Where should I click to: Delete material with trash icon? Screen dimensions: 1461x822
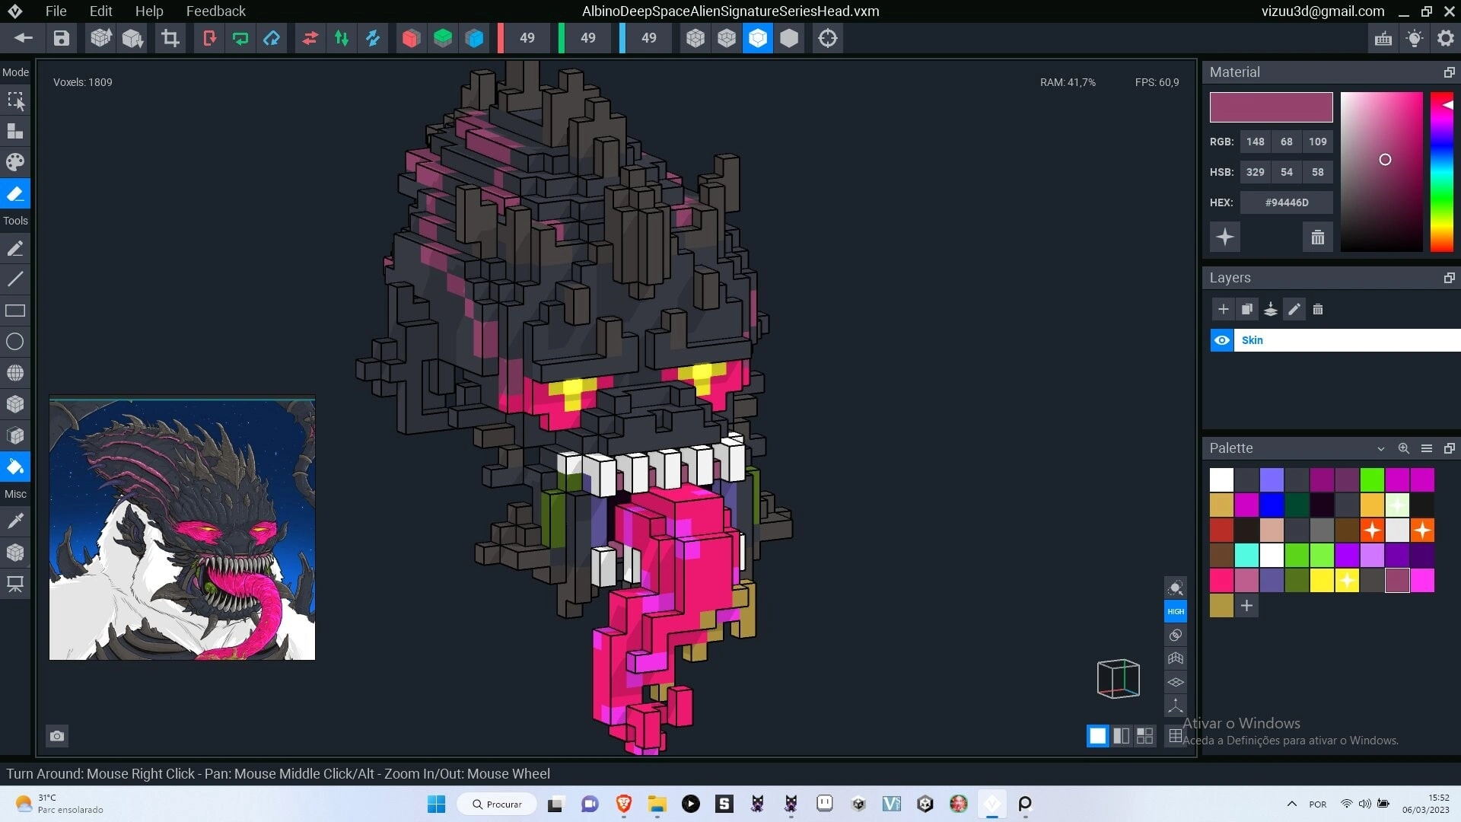point(1318,237)
